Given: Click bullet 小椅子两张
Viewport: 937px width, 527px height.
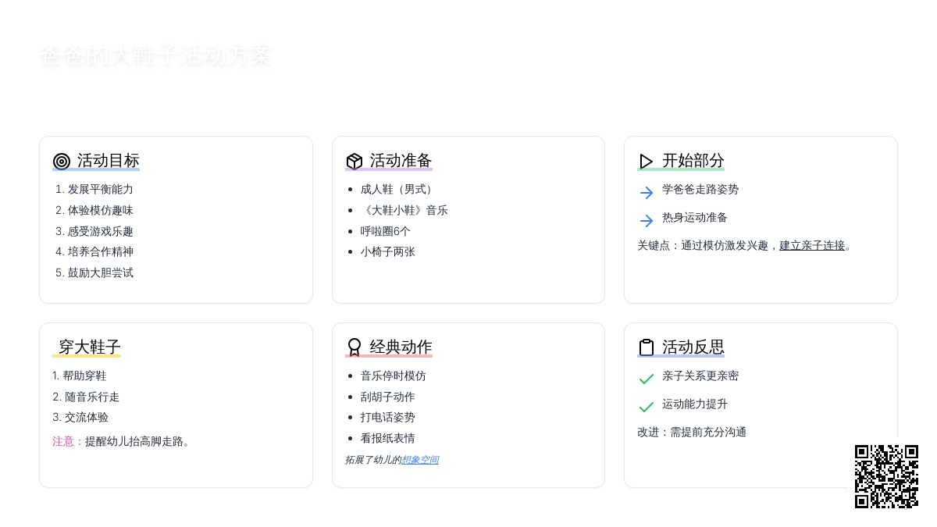Looking at the screenshot, I should (388, 252).
